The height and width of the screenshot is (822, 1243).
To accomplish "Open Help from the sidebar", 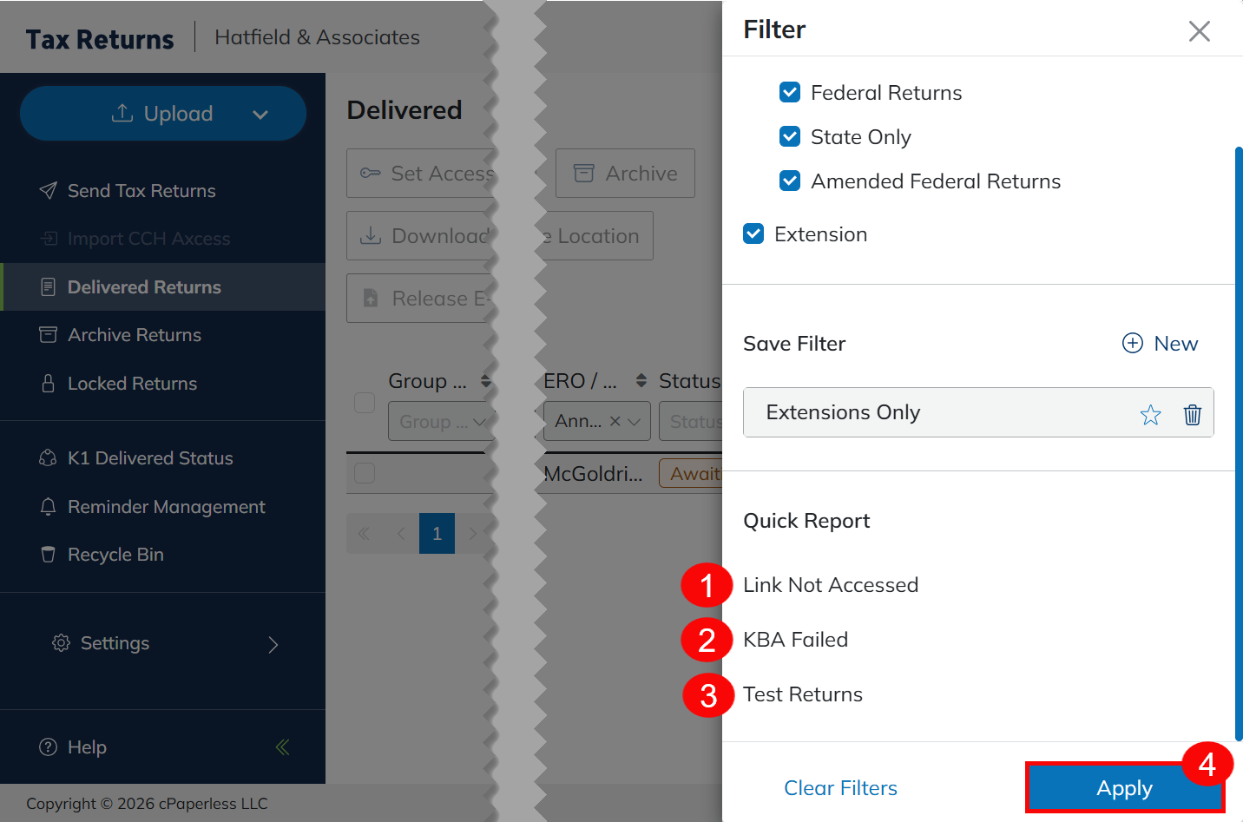I will [87, 747].
